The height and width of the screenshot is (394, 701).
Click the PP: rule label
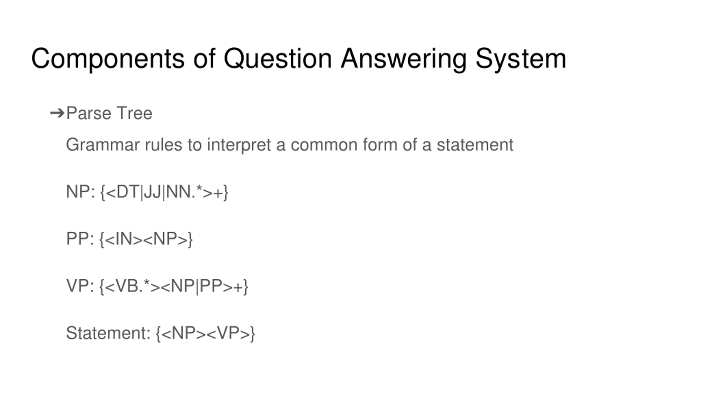coord(80,239)
